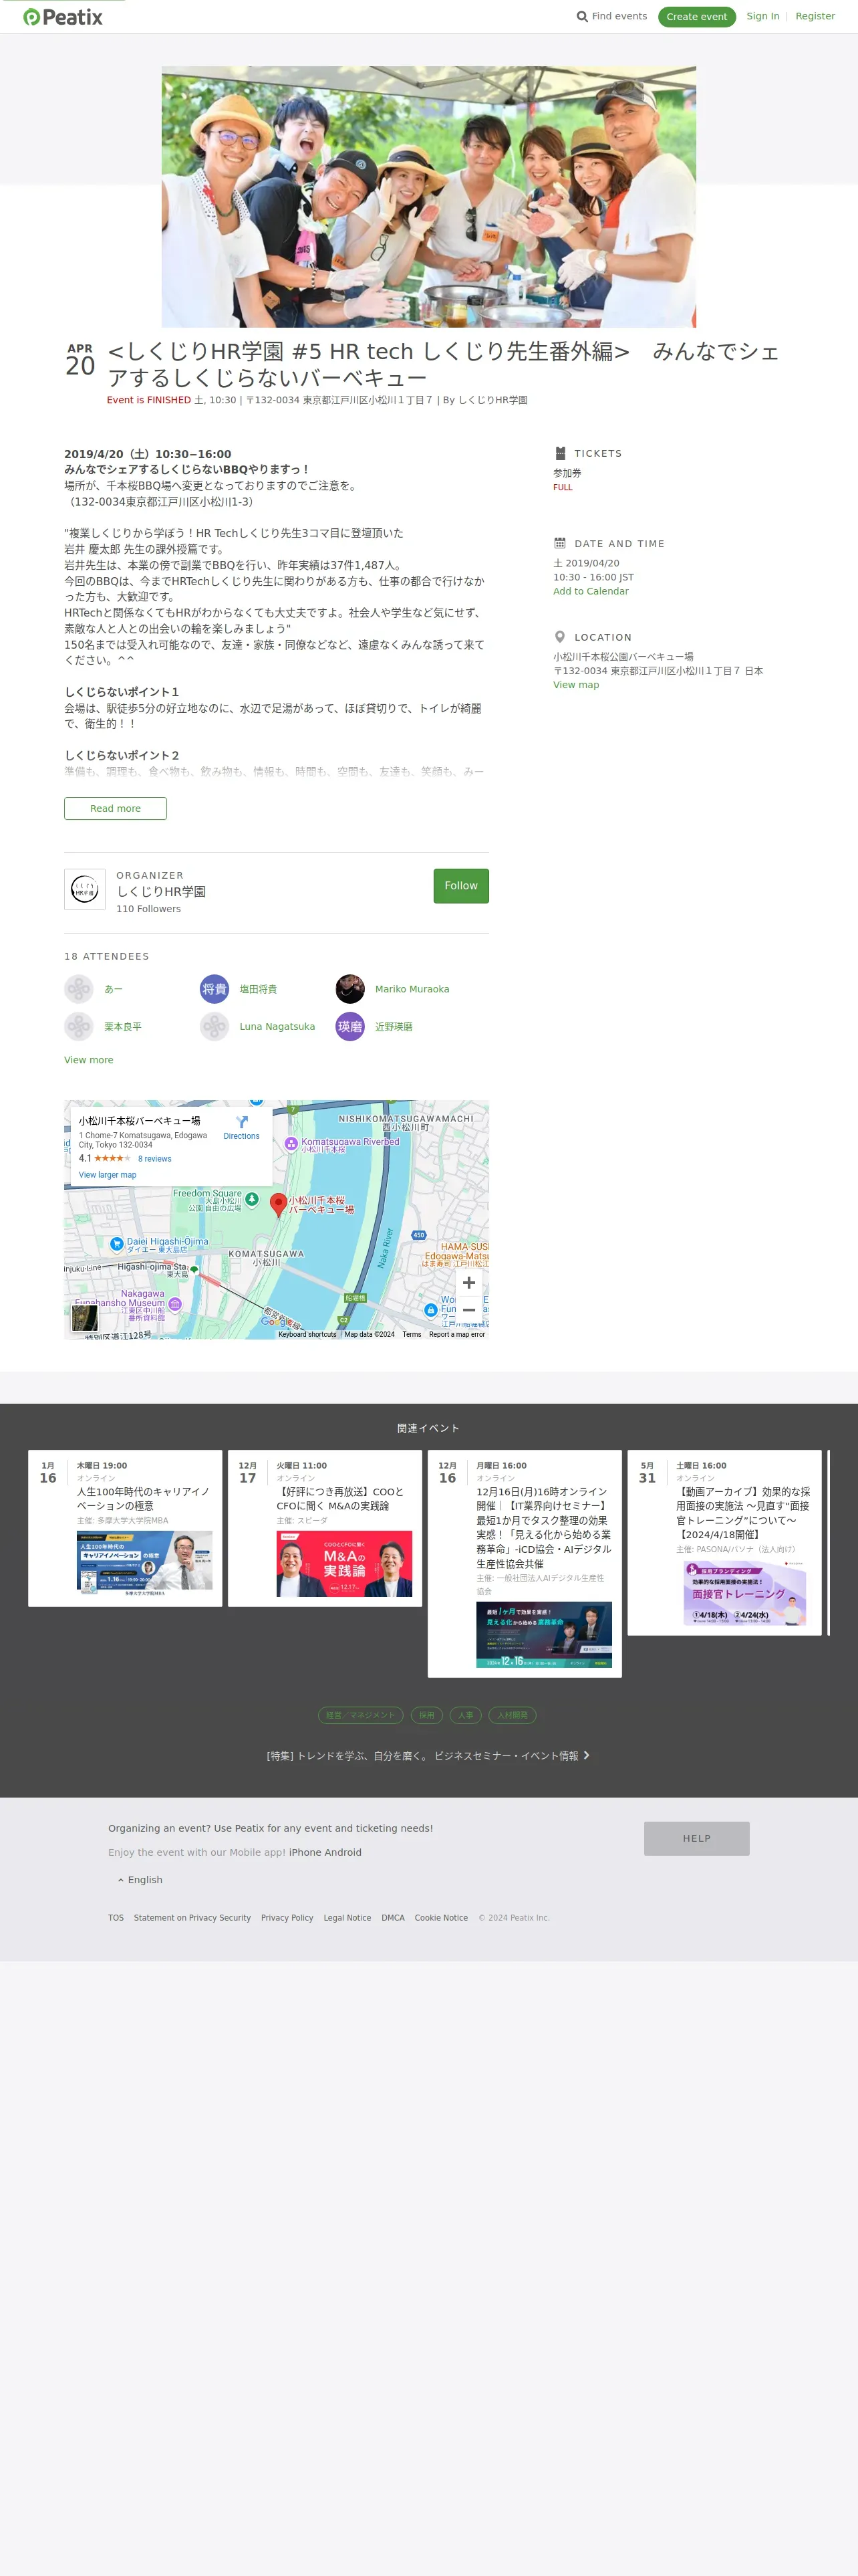Zoom out on the map with minus
Image resolution: width=858 pixels, height=2576 pixels.
click(x=470, y=1310)
